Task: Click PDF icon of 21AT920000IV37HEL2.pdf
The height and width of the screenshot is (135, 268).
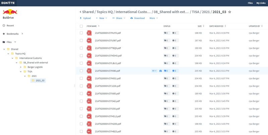Action: tap(89, 116)
